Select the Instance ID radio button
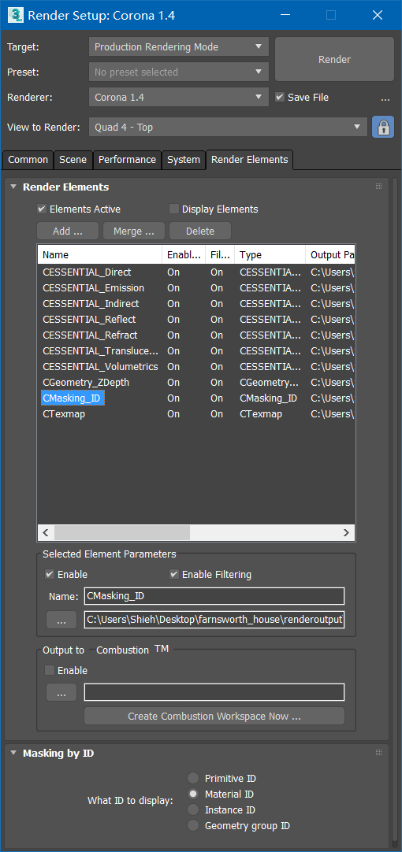Image resolution: width=402 pixels, height=852 pixels. pos(192,809)
